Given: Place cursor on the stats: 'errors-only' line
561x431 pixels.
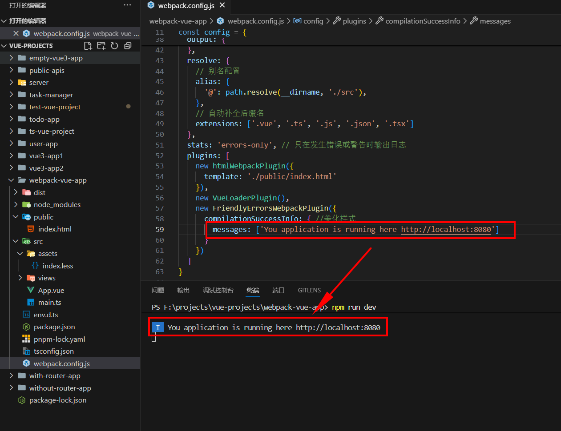Looking at the screenshot, I should [x=297, y=145].
